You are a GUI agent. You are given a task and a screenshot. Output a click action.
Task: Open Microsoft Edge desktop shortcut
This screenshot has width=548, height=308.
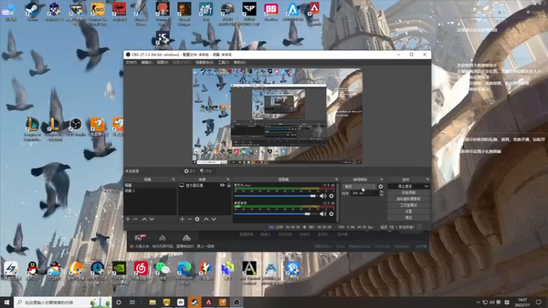(184, 272)
